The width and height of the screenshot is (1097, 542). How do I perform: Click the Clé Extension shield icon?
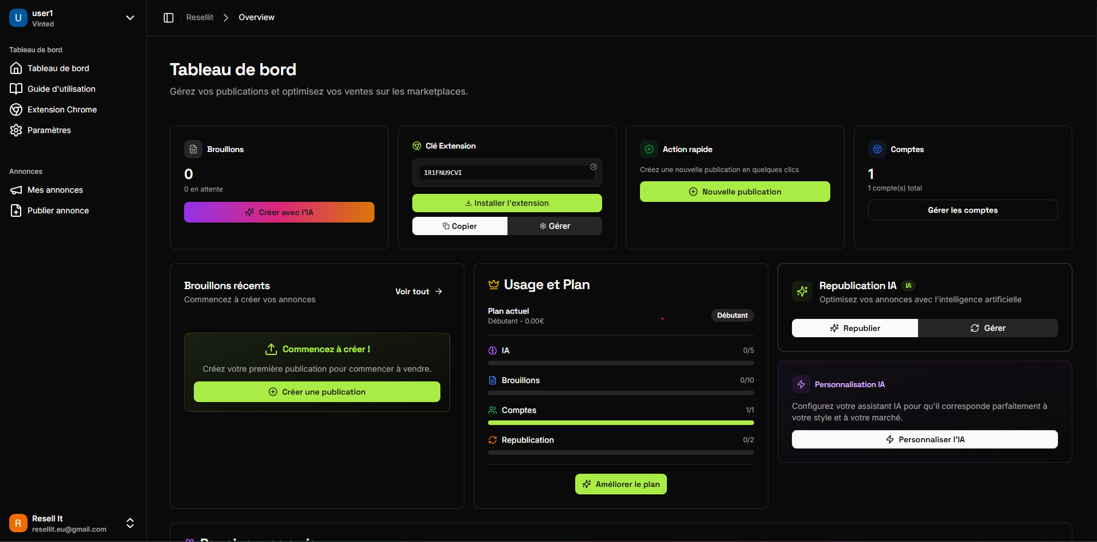point(417,146)
